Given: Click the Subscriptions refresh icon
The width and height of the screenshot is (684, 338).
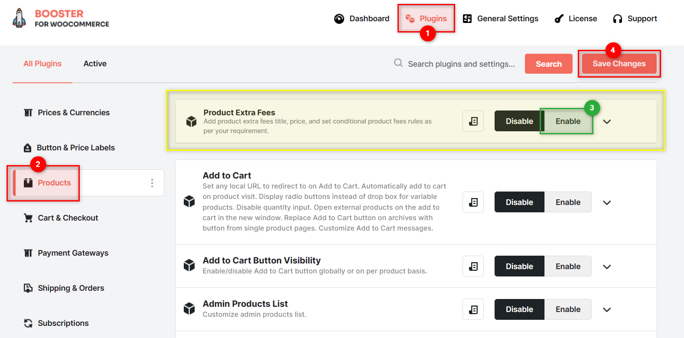Looking at the screenshot, I should [x=28, y=323].
